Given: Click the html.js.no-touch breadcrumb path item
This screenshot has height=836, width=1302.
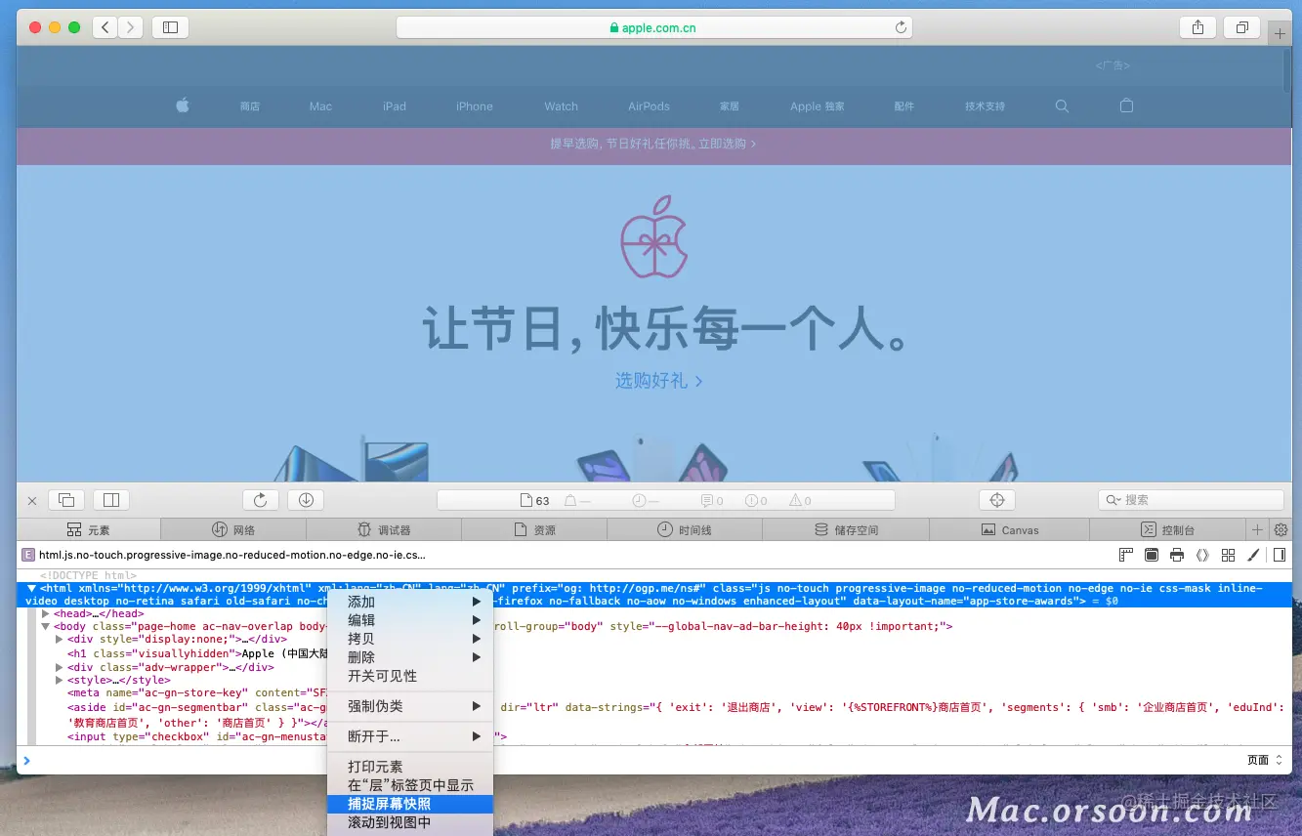Looking at the screenshot, I should point(224,555).
